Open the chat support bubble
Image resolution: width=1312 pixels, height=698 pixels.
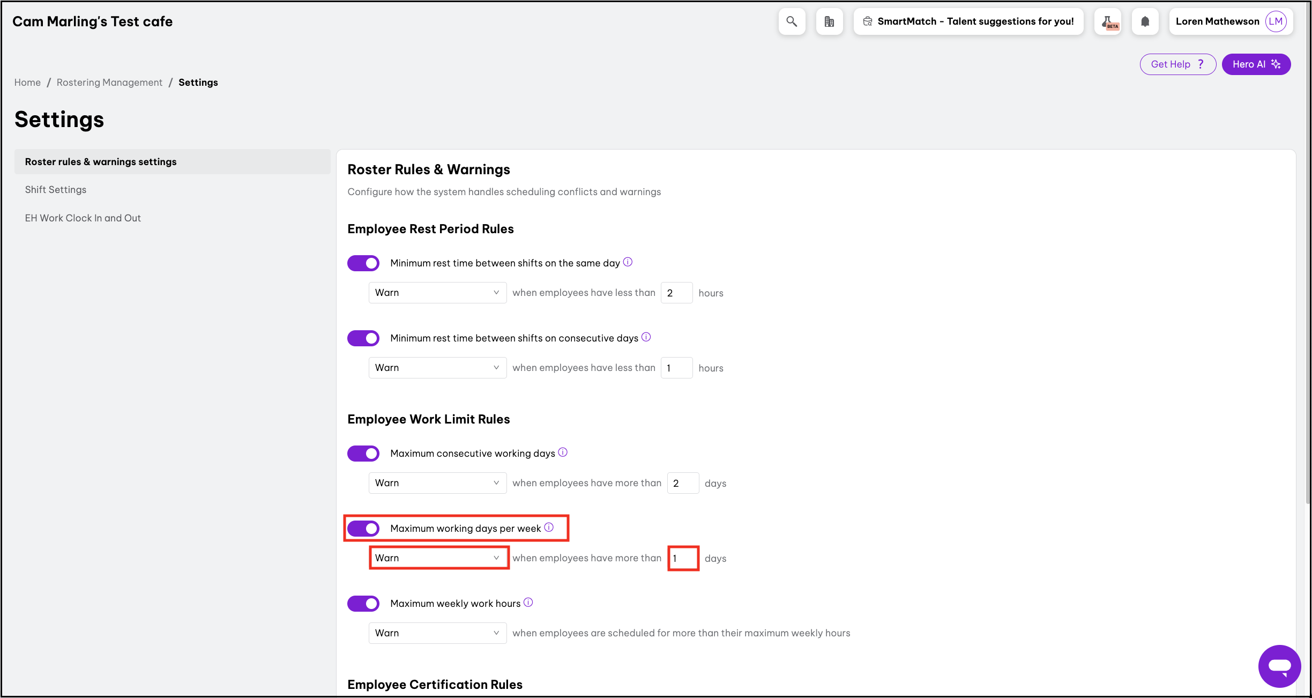pyautogui.click(x=1279, y=666)
